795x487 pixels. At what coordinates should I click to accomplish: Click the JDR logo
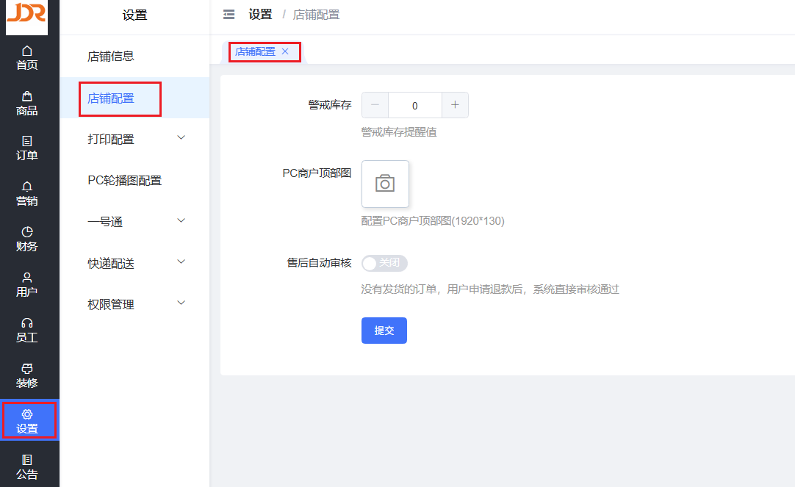pos(27,17)
